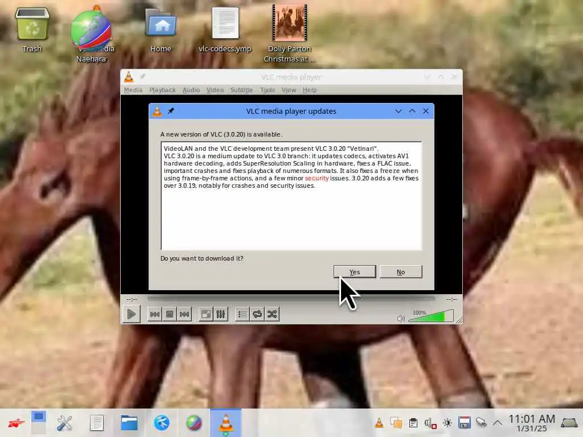Open the muted audio volume tray icon
The height and width of the screenshot is (437, 583).
[430, 423]
